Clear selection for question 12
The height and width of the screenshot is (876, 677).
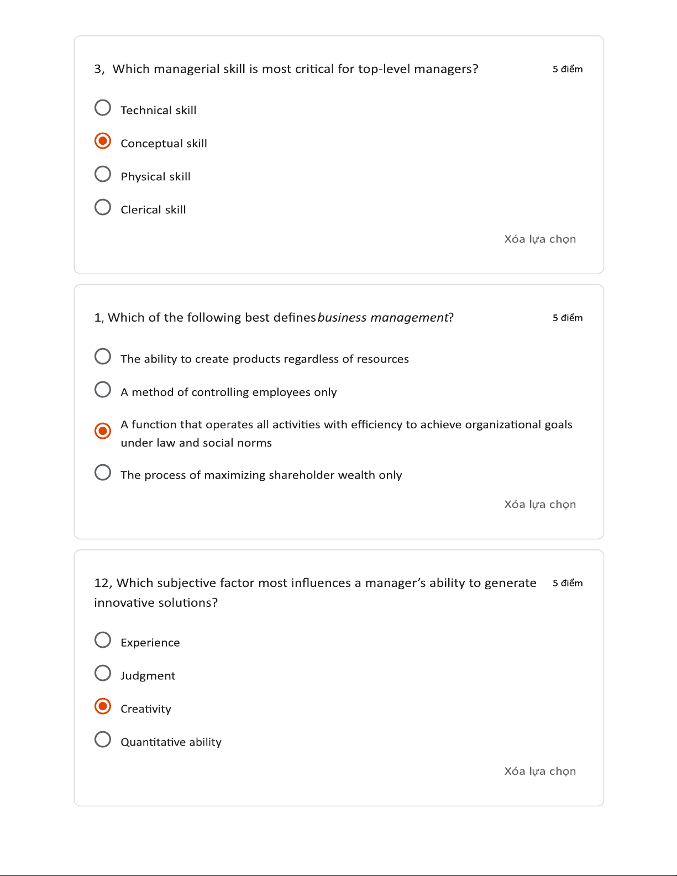539,771
